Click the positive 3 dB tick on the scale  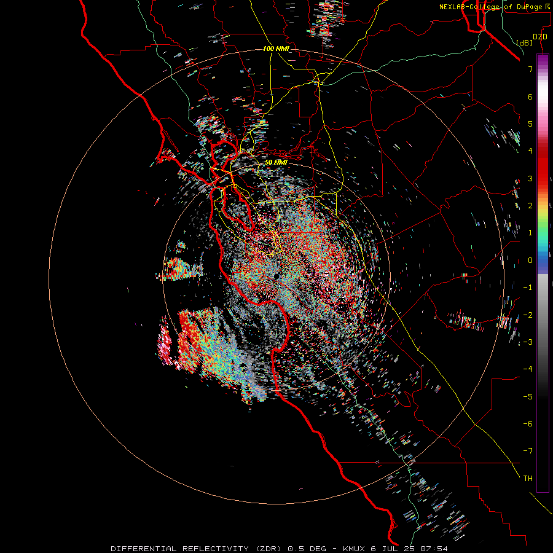[530, 178]
